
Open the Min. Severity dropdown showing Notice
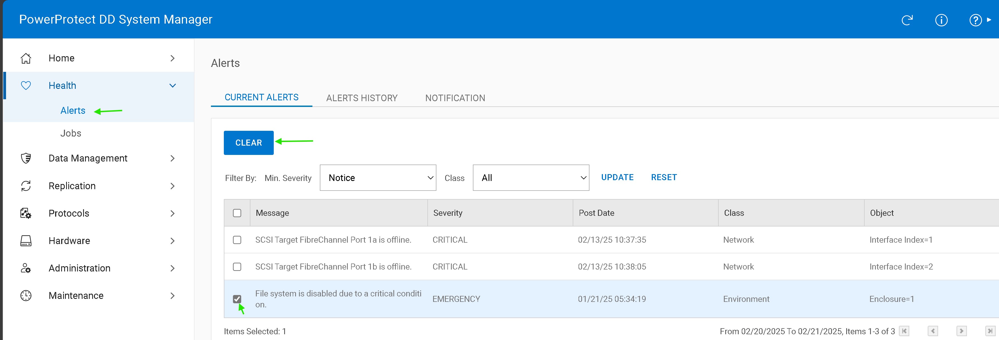click(x=378, y=178)
